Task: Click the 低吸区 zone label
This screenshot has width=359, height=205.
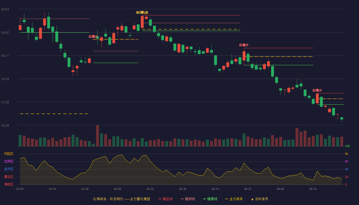Action: pyautogui.click(x=9, y=184)
